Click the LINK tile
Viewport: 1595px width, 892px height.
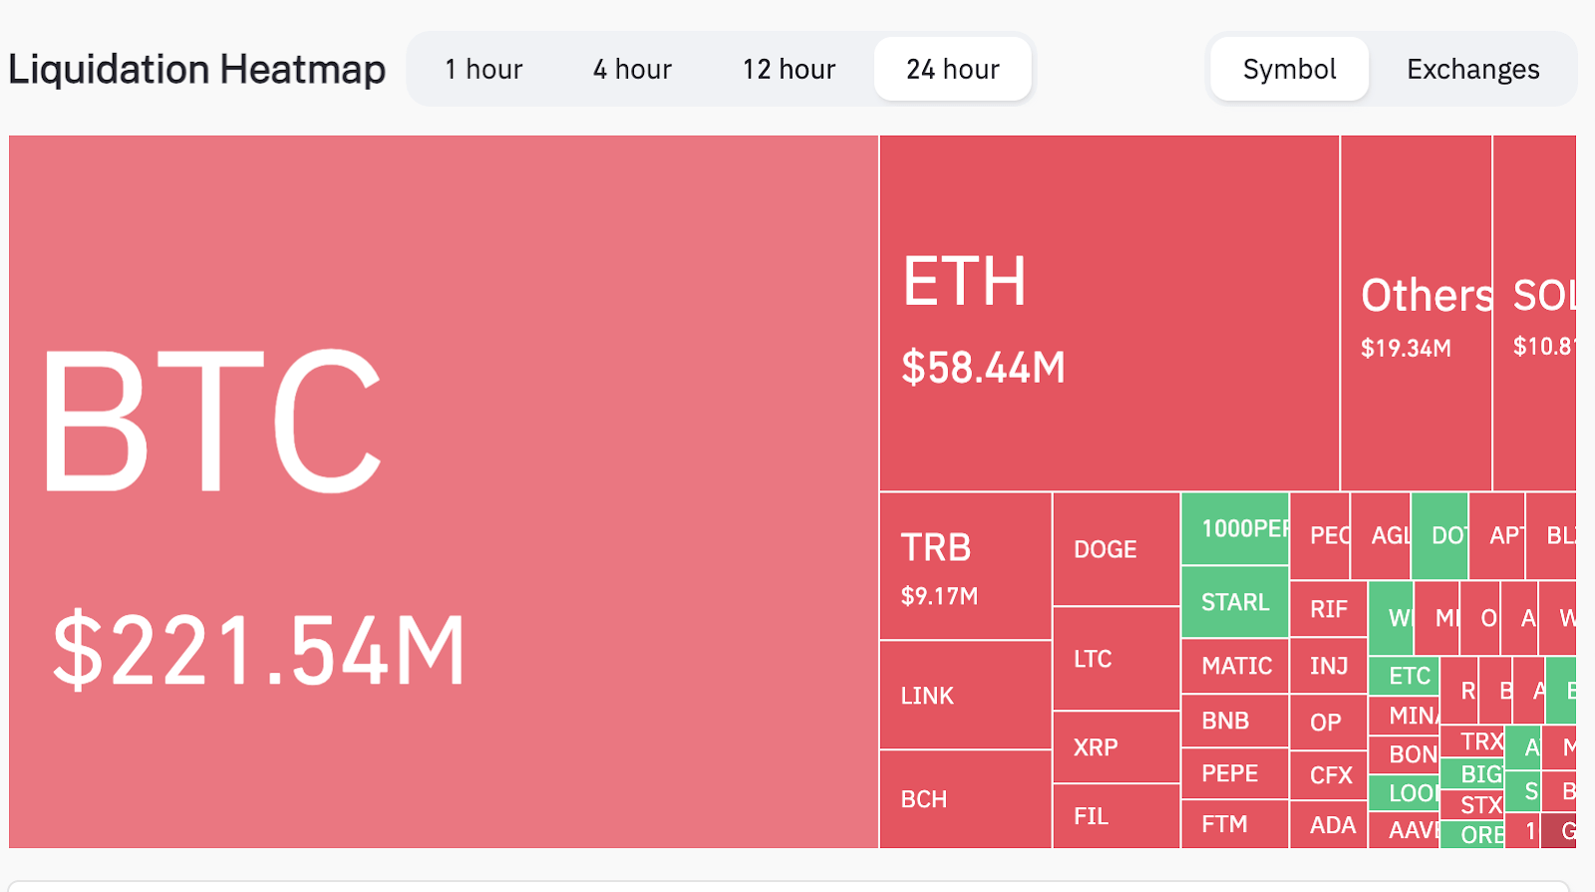[962, 695]
